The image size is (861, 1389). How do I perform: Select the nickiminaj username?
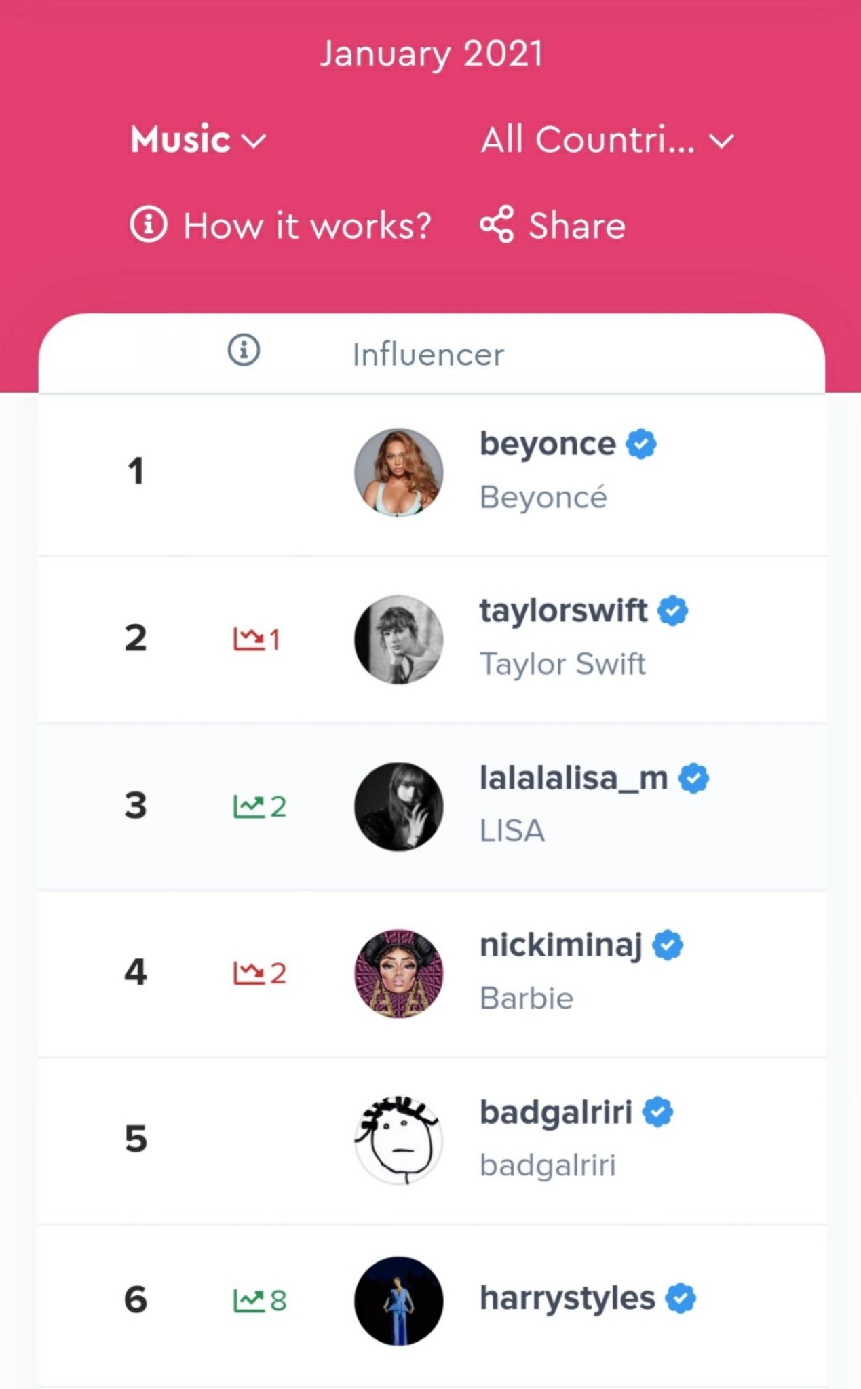(561, 945)
